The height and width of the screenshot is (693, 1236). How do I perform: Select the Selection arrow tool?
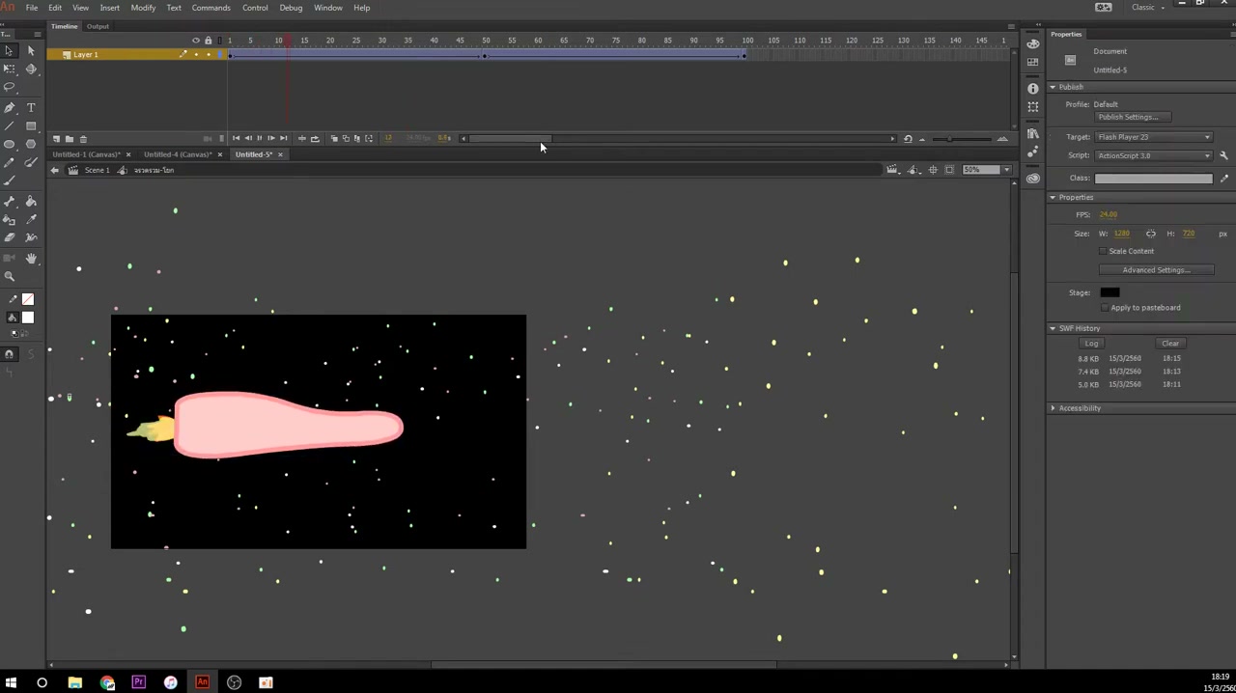point(10,50)
